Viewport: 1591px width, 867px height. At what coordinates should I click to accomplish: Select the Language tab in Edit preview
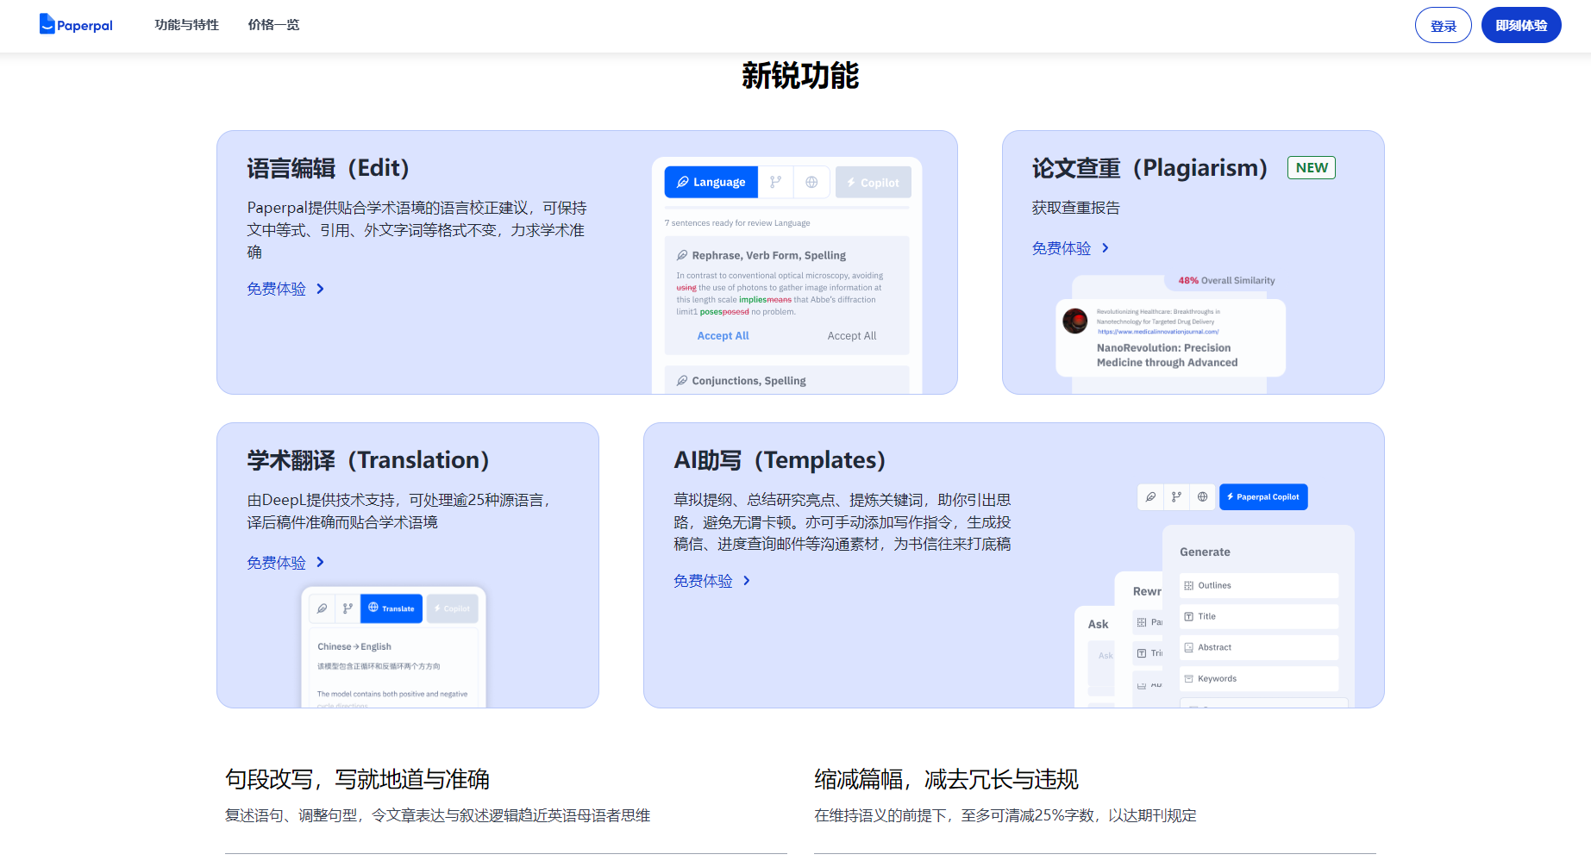tap(711, 182)
